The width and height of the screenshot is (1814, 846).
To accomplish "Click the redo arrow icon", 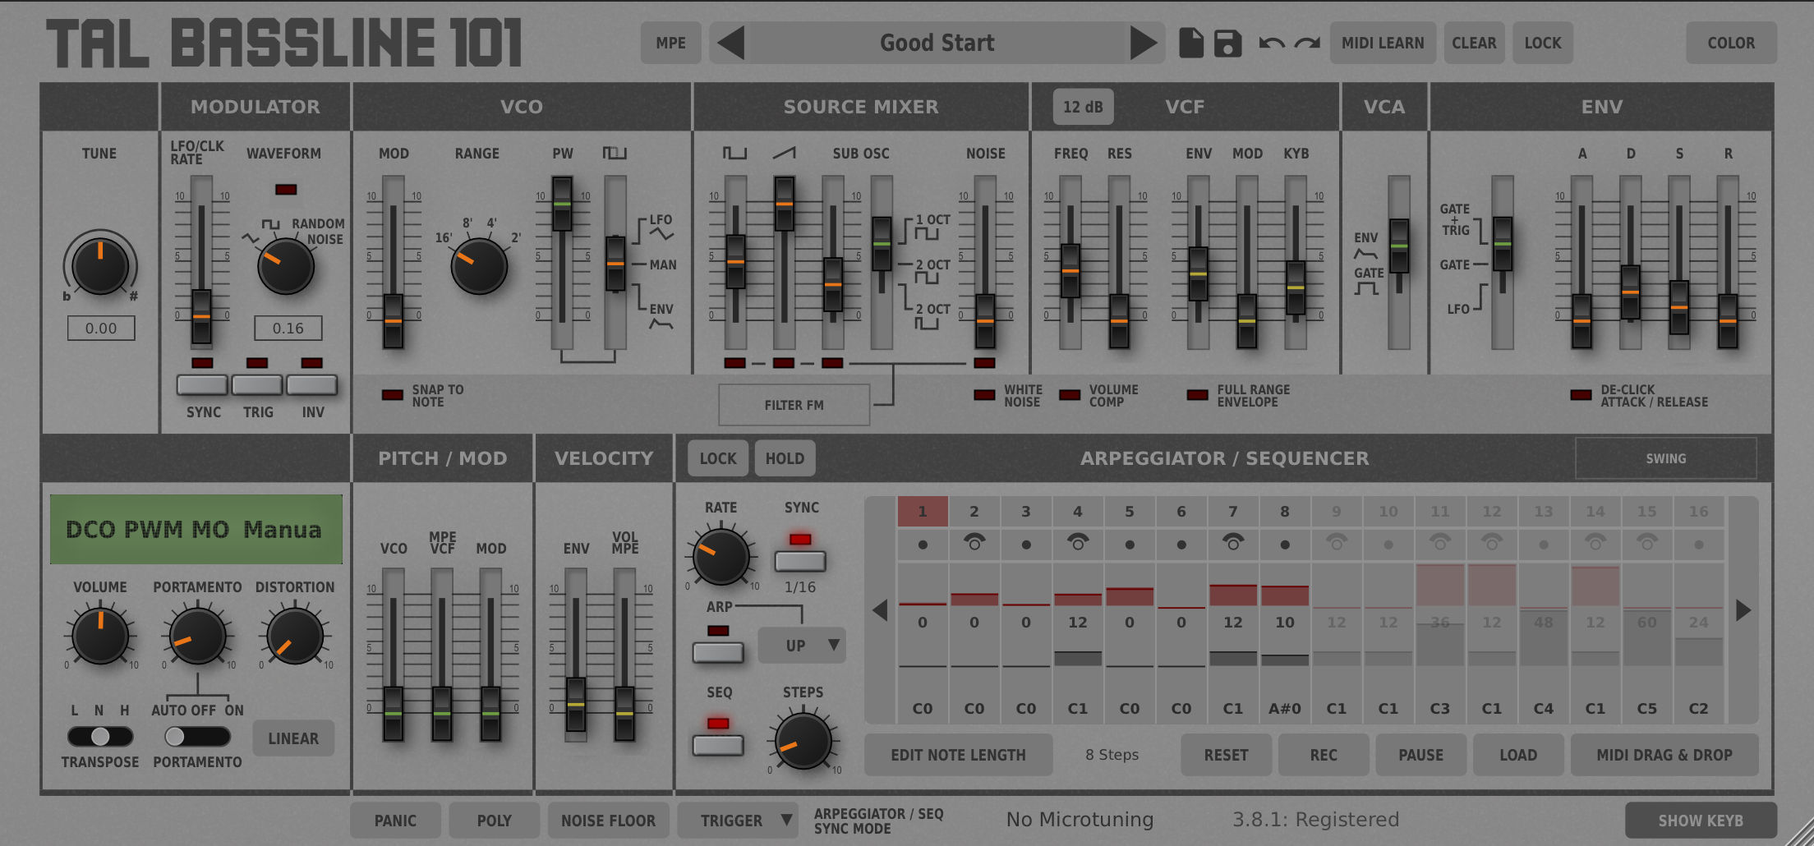I will click(1307, 43).
